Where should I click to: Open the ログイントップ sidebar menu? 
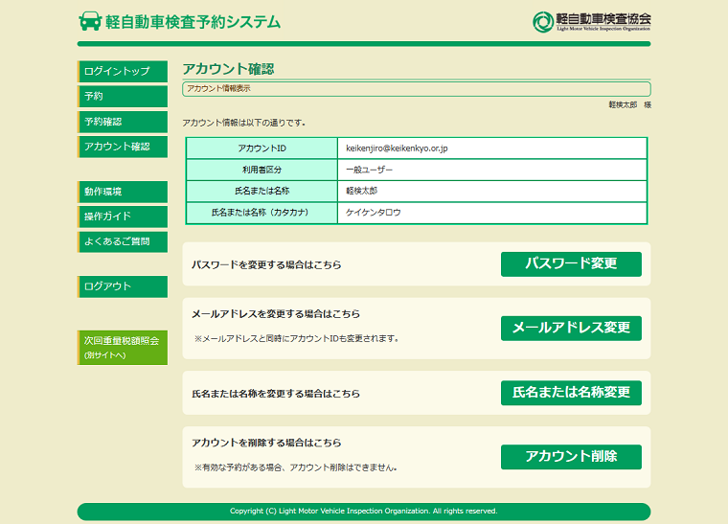pos(123,71)
